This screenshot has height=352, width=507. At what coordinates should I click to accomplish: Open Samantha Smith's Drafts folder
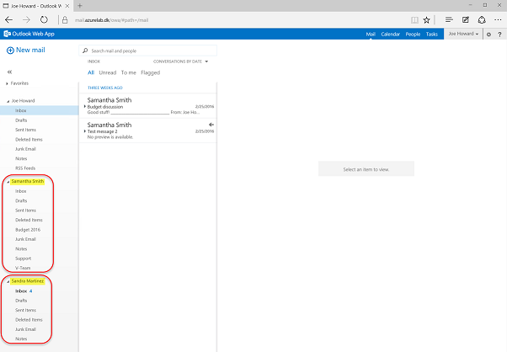tap(21, 200)
